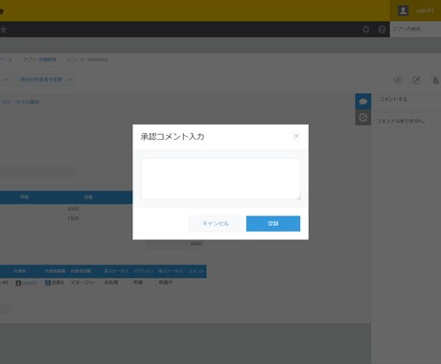Click the favorite star icon

tap(3, 30)
